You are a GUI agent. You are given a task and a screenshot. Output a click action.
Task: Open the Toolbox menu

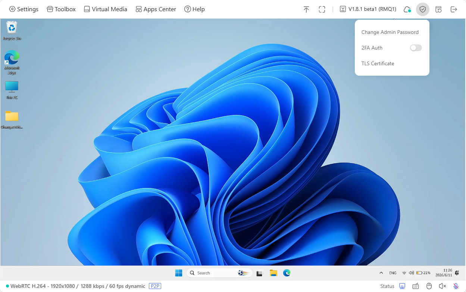(x=61, y=9)
